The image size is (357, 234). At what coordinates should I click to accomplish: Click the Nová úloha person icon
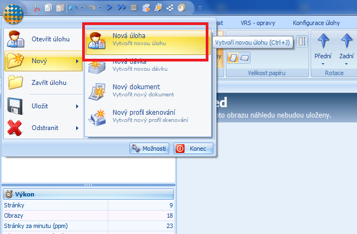[x=97, y=40]
